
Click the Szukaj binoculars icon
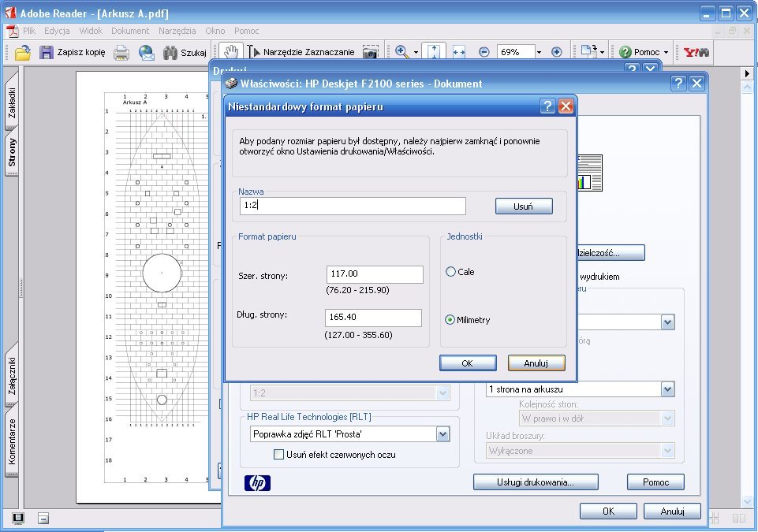170,53
